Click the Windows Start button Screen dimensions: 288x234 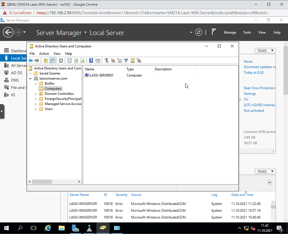(6, 228)
